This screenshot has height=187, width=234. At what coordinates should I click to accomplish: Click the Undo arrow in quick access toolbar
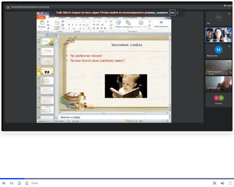(x=45, y=13)
